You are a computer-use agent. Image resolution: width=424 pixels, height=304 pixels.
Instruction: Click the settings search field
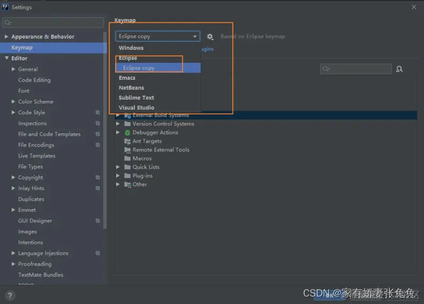(53, 22)
